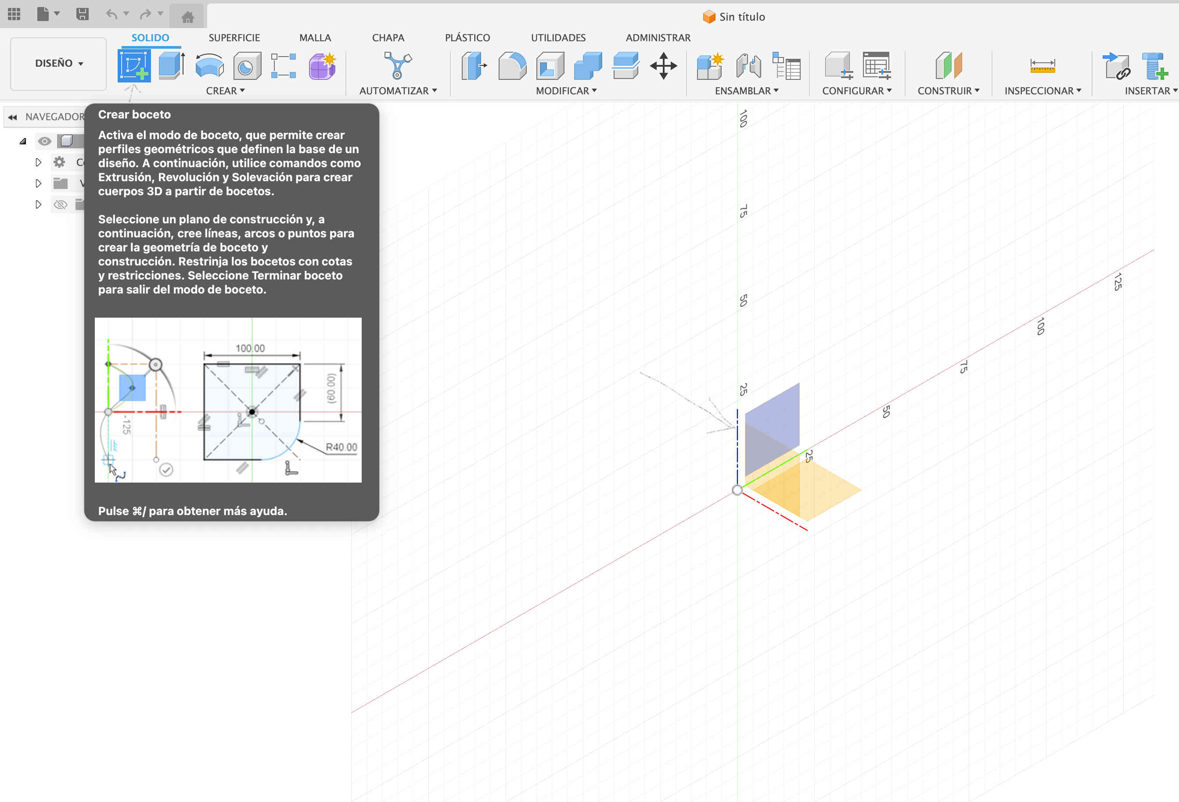1179x802 pixels.
Task: Switch to the CHAPA tab
Action: [388, 38]
